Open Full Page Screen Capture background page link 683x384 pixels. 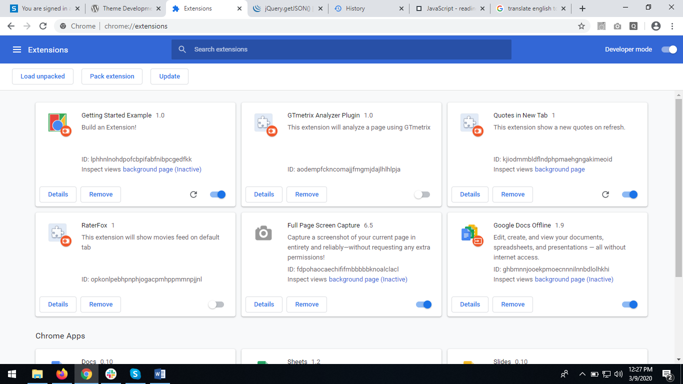coord(368,279)
